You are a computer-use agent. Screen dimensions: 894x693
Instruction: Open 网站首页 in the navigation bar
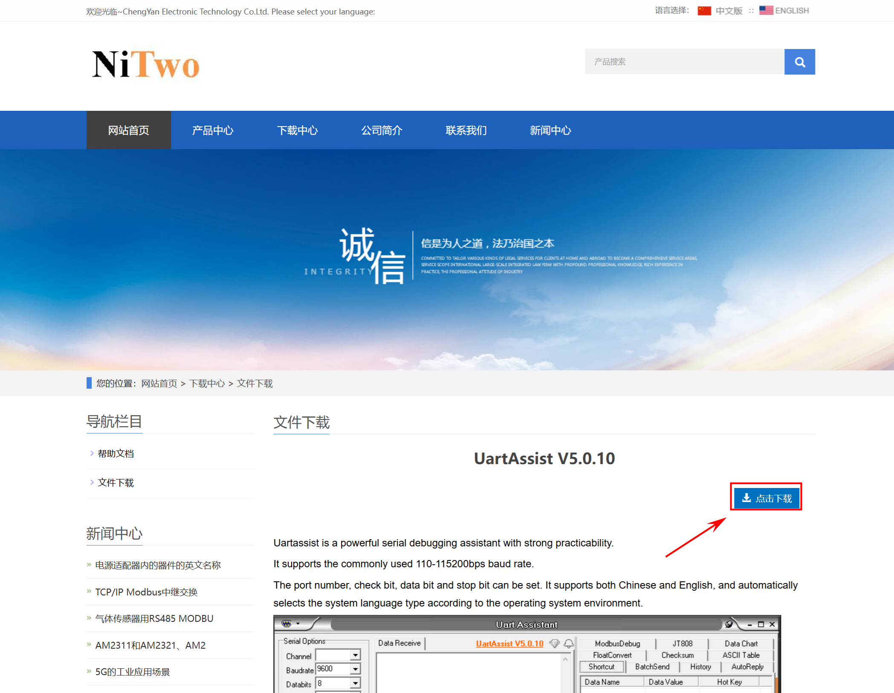click(x=129, y=130)
